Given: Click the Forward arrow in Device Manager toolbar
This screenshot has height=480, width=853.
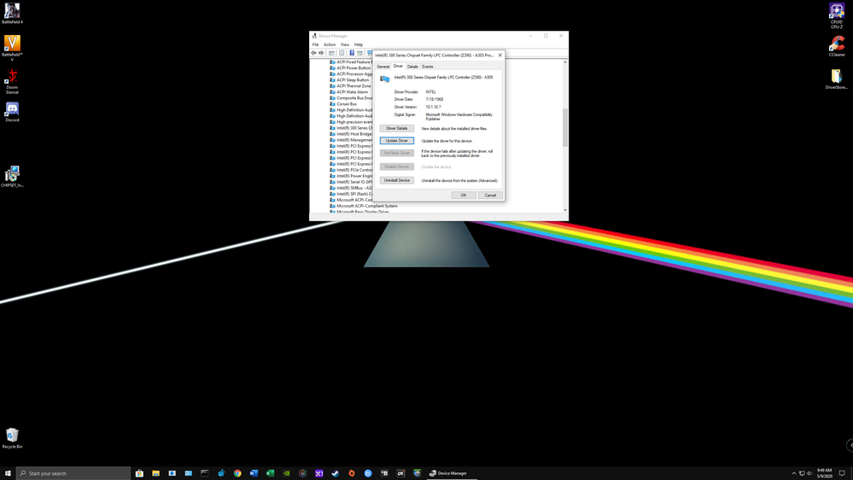Looking at the screenshot, I should (321, 53).
